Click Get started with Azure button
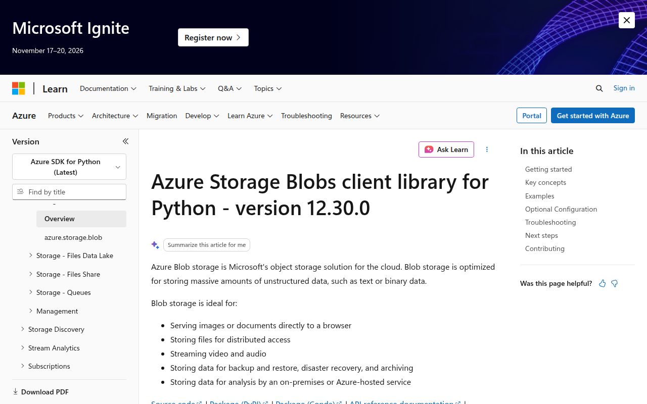Image resolution: width=647 pixels, height=404 pixels. click(593, 116)
